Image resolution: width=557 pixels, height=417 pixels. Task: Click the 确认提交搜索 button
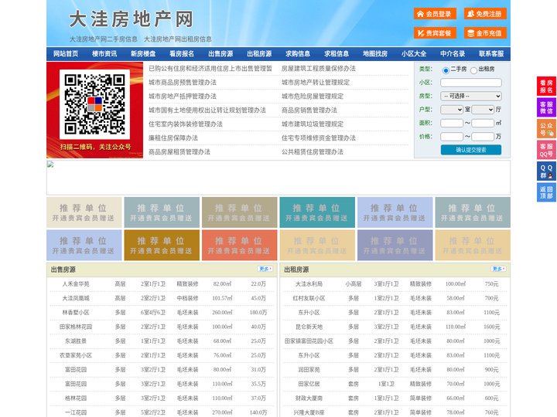[x=471, y=150]
